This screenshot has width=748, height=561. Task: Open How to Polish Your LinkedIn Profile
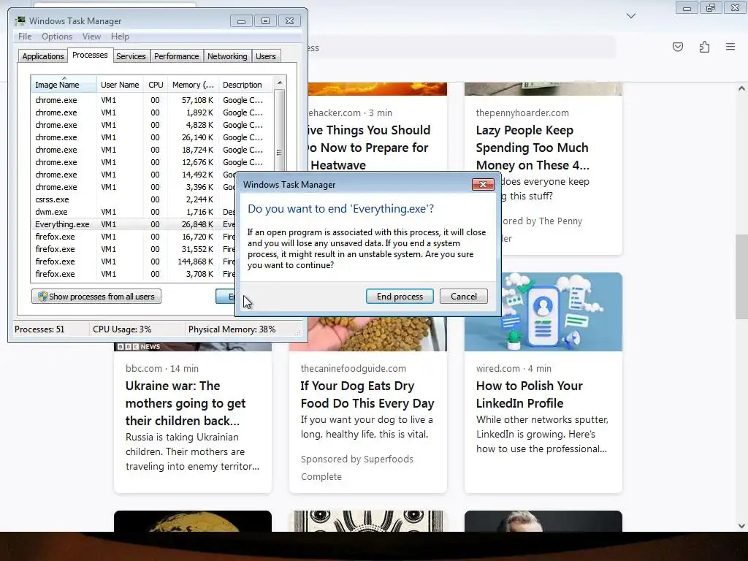530,394
